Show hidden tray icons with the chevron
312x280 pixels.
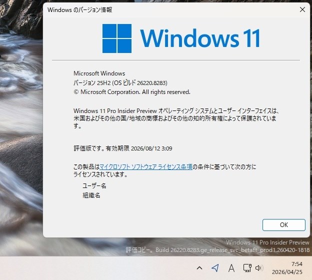click(199, 268)
